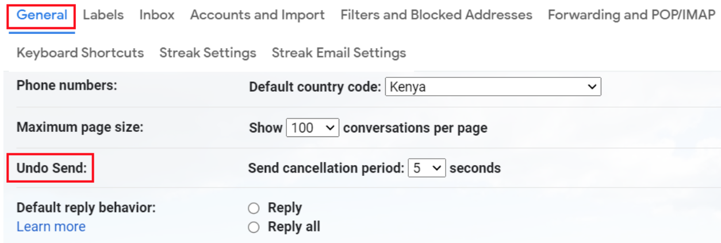Open the conversations per page dropdown
This screenshot has height=243, width=721.
click(312, 128)
